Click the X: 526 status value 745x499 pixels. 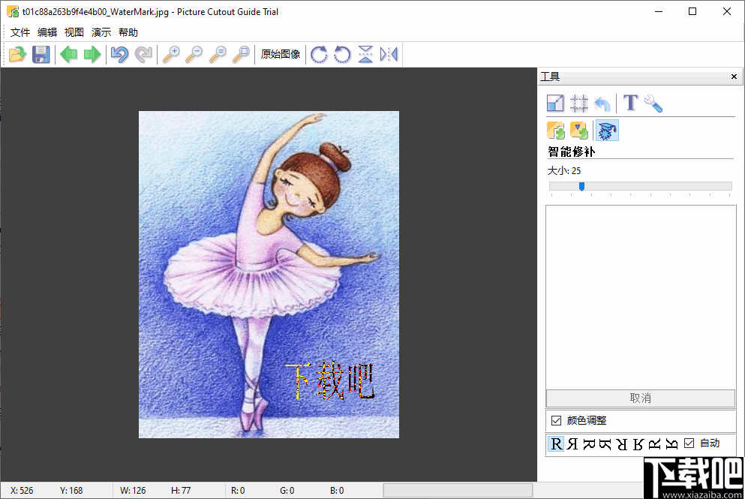[22, 491]
